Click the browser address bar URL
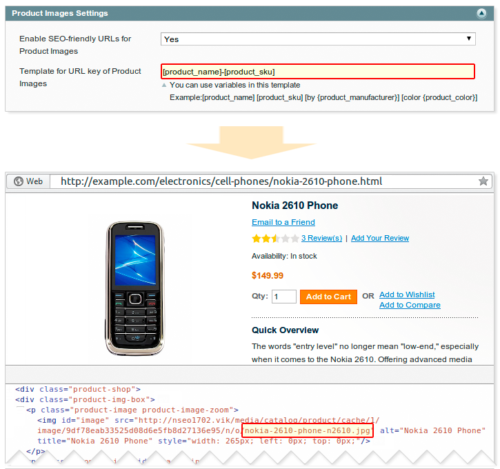 pyautogui.click(x=221, y=181)
